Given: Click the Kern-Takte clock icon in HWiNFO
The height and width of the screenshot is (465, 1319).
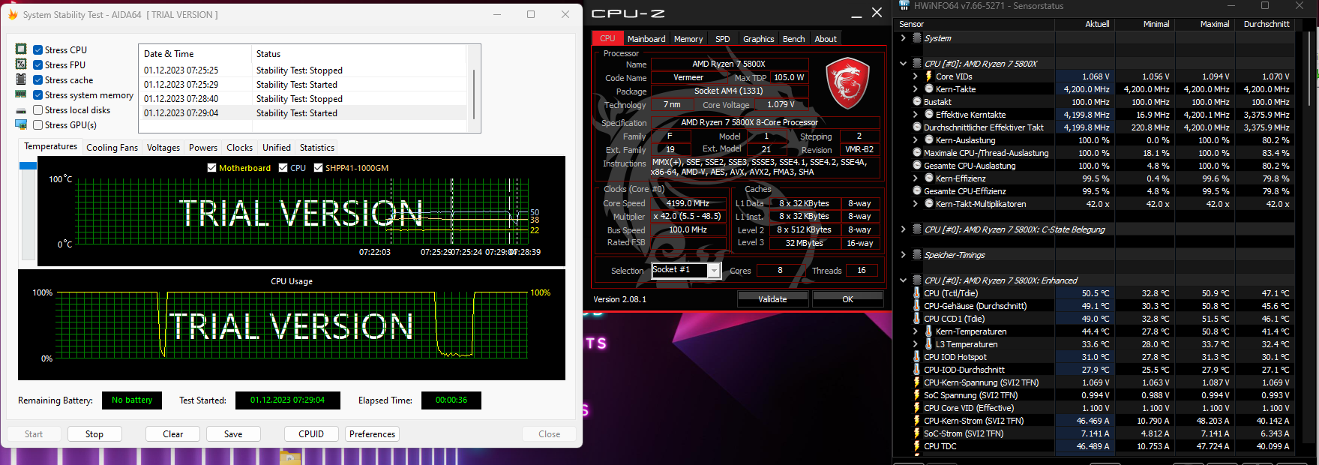Looking at the screenshot, I should pyautogui.click(x=929, y=89).
